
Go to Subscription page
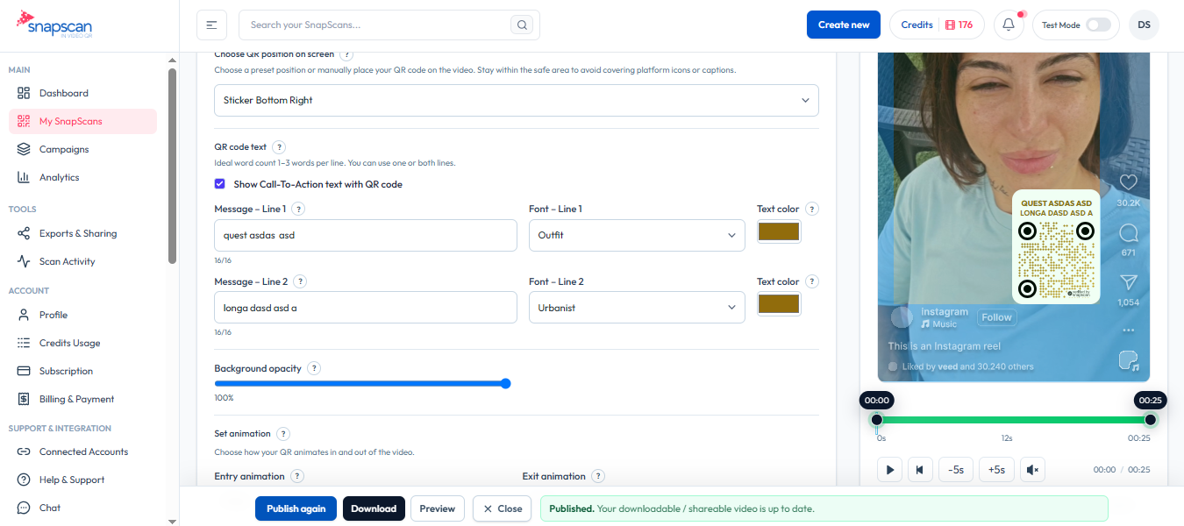[x=83, y=371]
